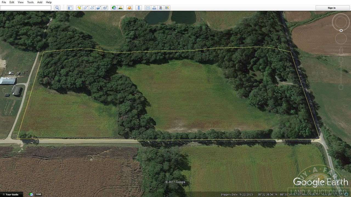Viewport: 351px width, 197px height.
Task: Click into the search input field
Action: [x=26, y=8]
